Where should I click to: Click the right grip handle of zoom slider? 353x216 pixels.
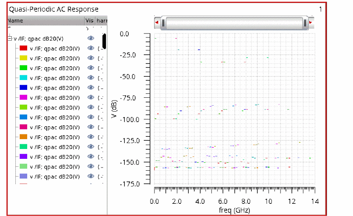pyautogui.click(x=305, y=23)
